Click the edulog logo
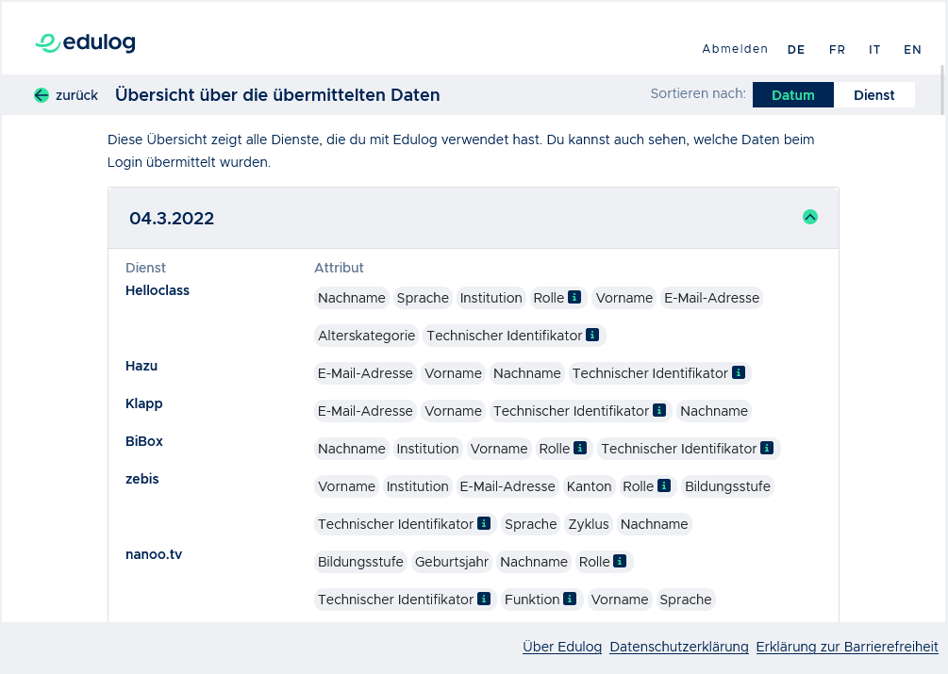 click(x=85, y=42)
